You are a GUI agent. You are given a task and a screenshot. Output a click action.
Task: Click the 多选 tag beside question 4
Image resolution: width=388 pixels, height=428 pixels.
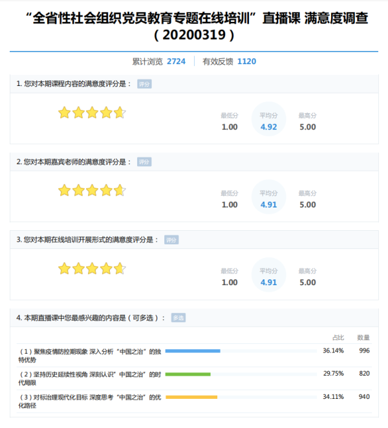point(178,317)
